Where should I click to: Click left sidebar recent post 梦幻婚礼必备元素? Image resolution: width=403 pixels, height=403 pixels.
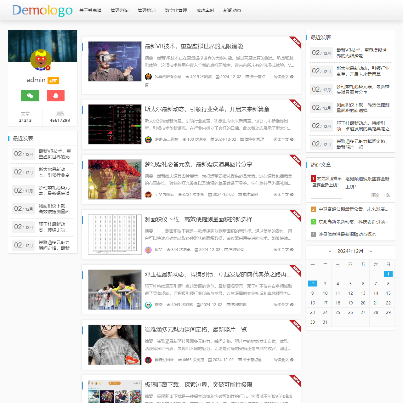pos(54,190)
